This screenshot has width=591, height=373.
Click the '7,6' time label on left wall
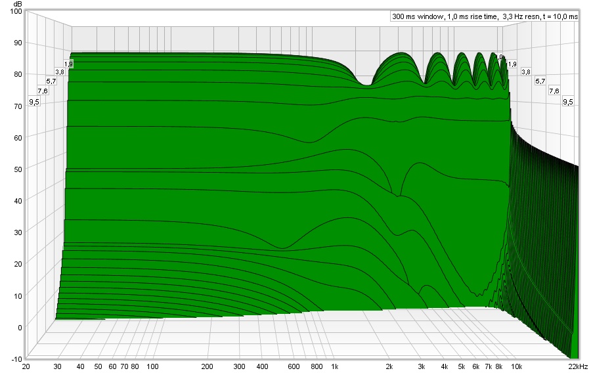point(43,91)
